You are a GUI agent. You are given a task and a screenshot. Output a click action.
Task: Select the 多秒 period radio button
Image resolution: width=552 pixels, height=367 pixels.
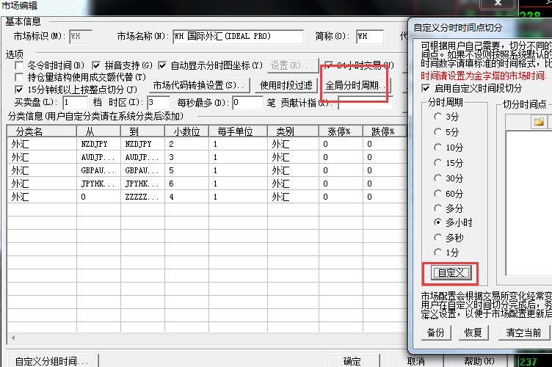437,238
